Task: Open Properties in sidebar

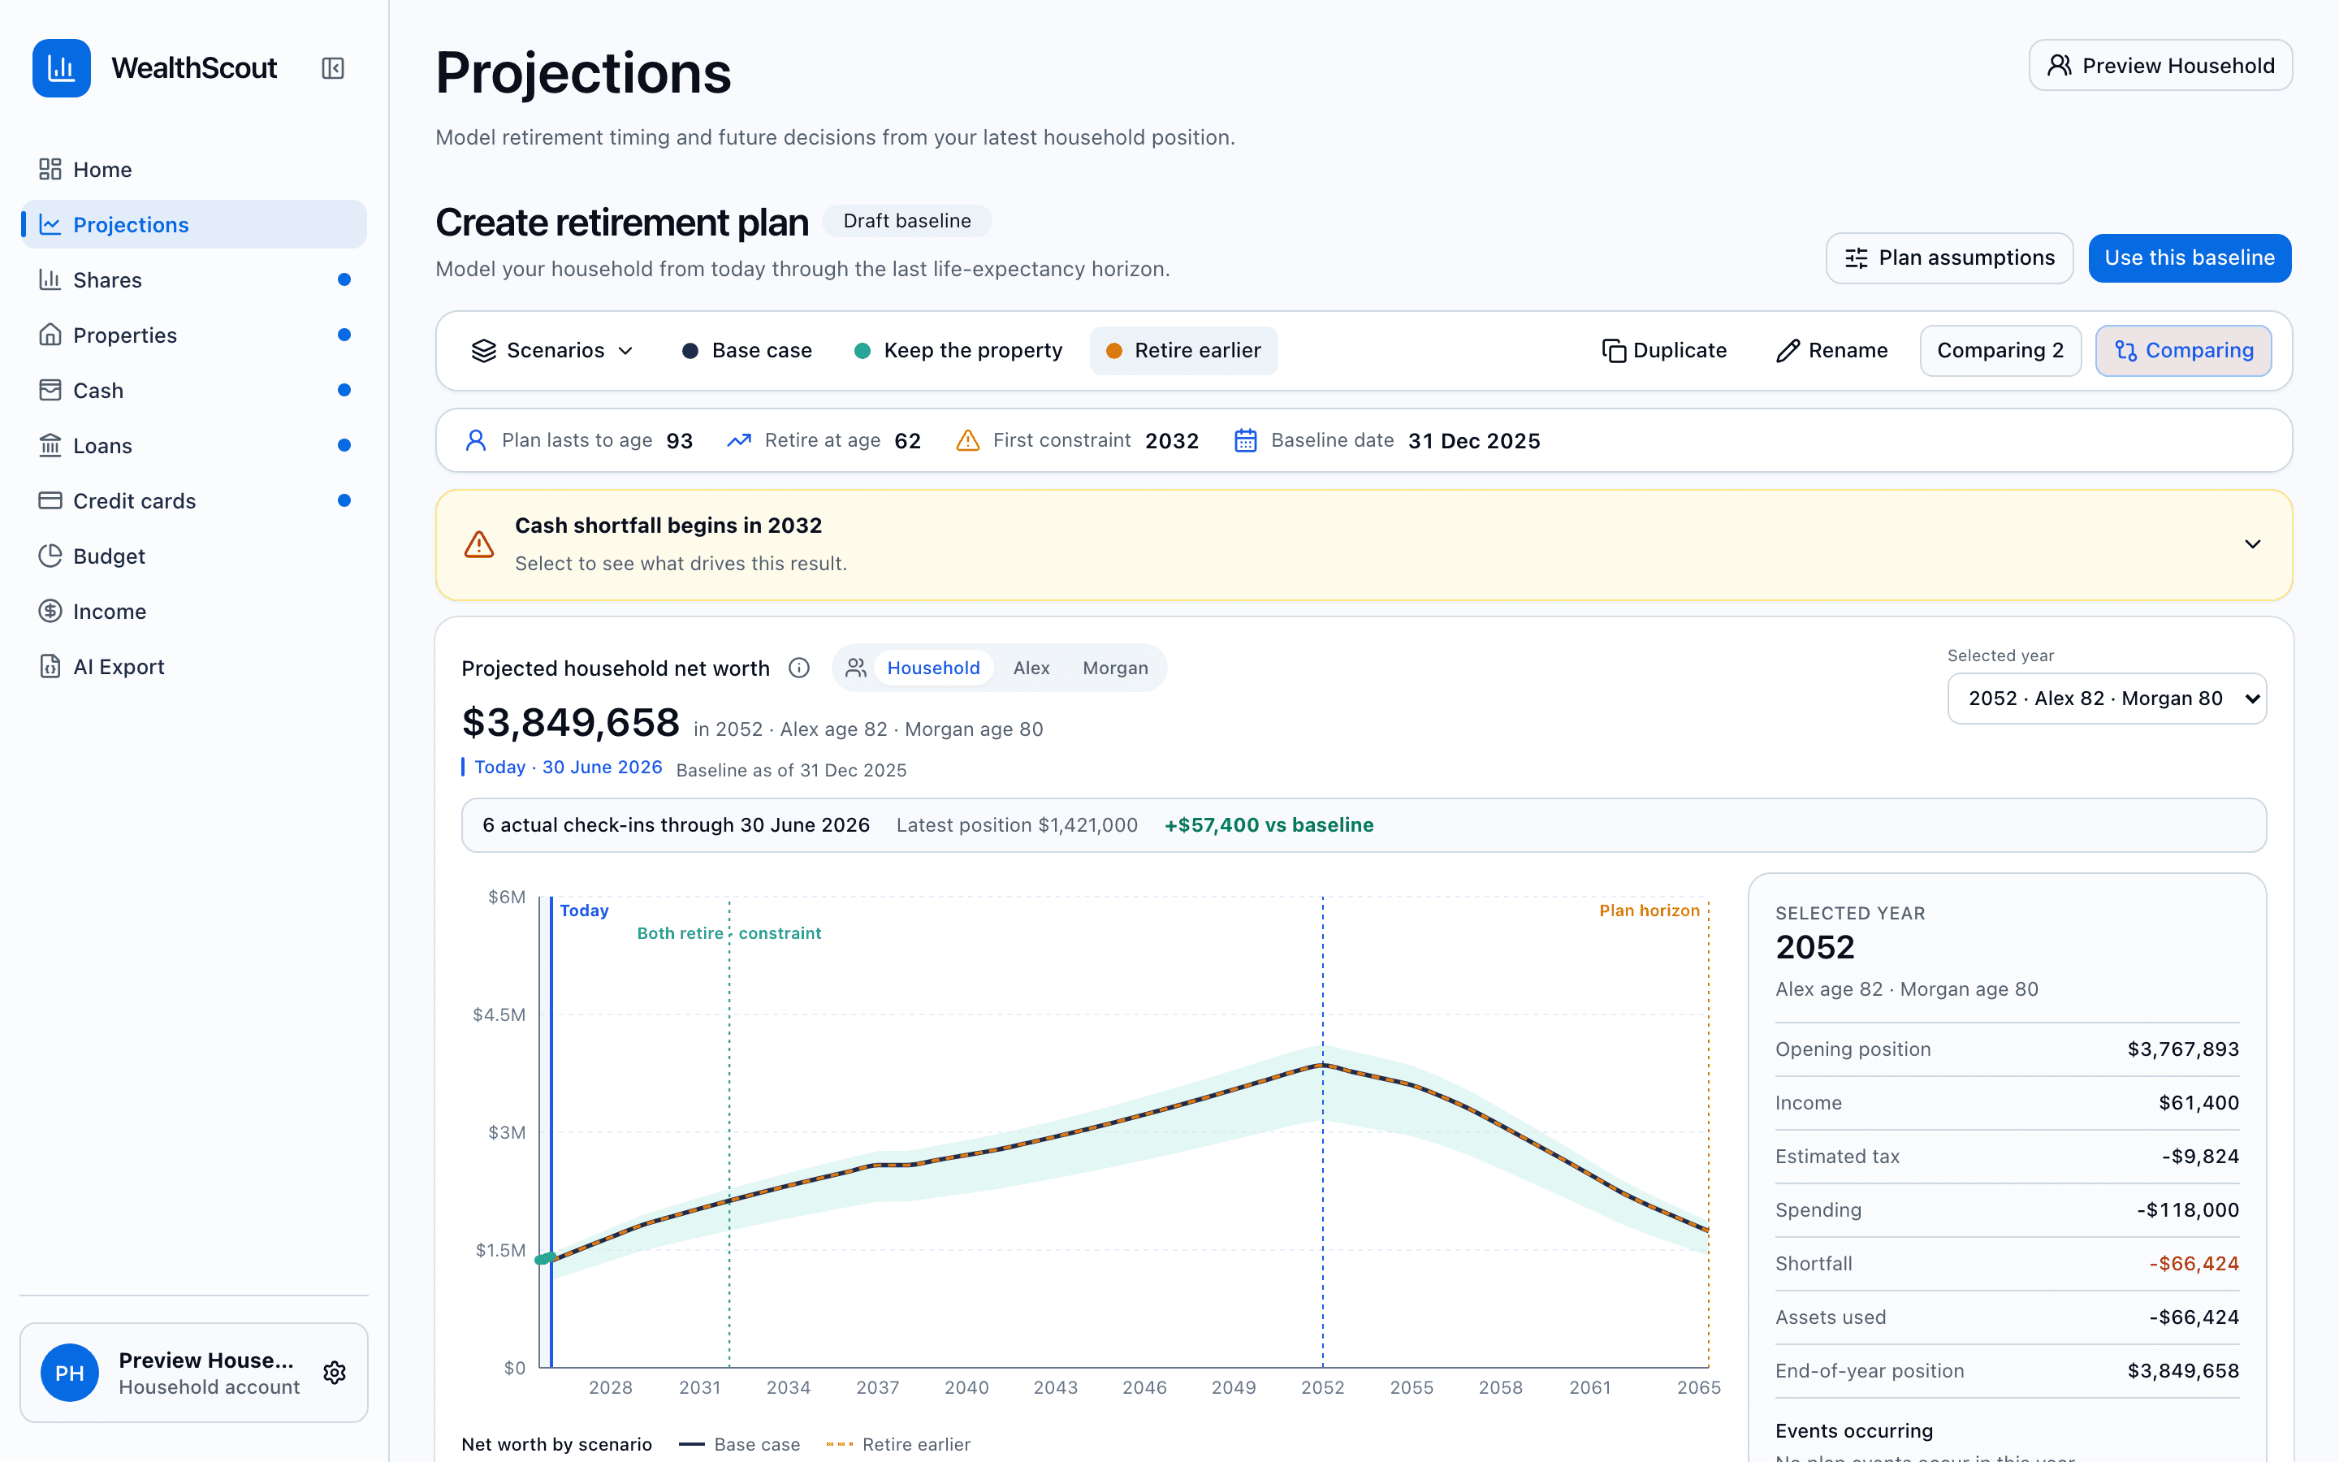Action: pos(193,335)
